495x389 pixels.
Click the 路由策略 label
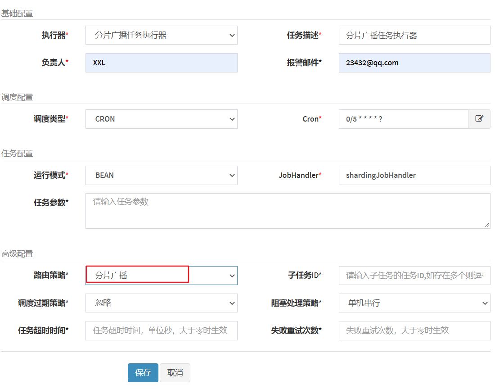pos(51,275)
